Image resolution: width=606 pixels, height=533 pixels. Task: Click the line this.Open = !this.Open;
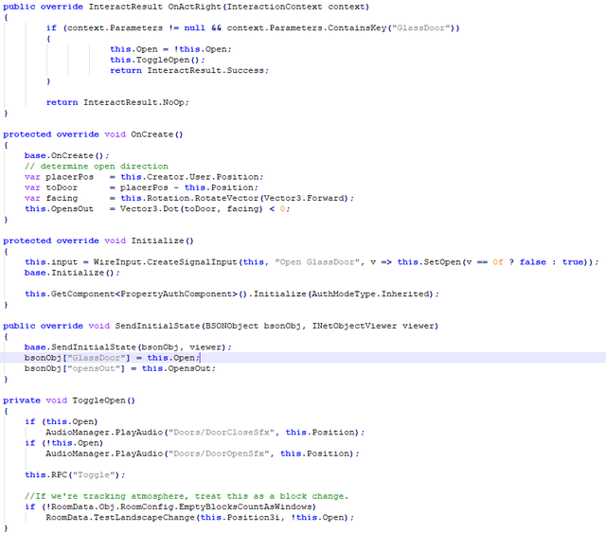(x=170, y=49)
